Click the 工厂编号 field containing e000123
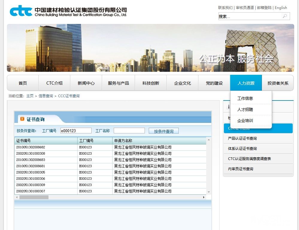The height and width of the screenshot is (230, 299). click(76, 131)
